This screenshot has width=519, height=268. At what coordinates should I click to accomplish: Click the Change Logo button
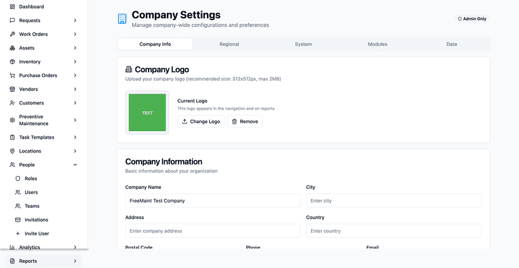coord(201,122)
